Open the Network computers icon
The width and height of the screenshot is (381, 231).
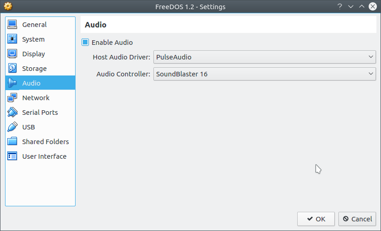click(12, 97)
